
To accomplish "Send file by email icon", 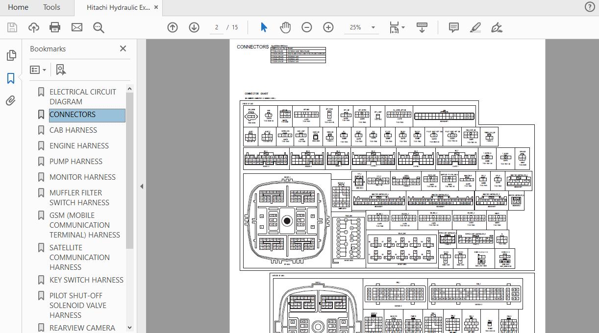I will (77, 27).
